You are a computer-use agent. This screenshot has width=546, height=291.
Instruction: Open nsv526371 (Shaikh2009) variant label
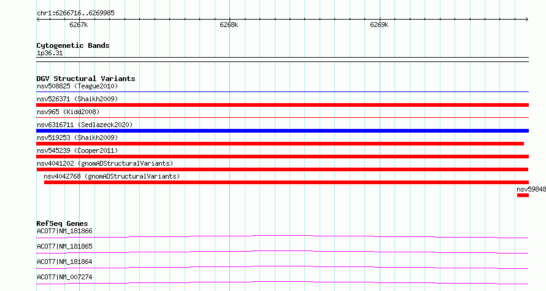point(77,99)
